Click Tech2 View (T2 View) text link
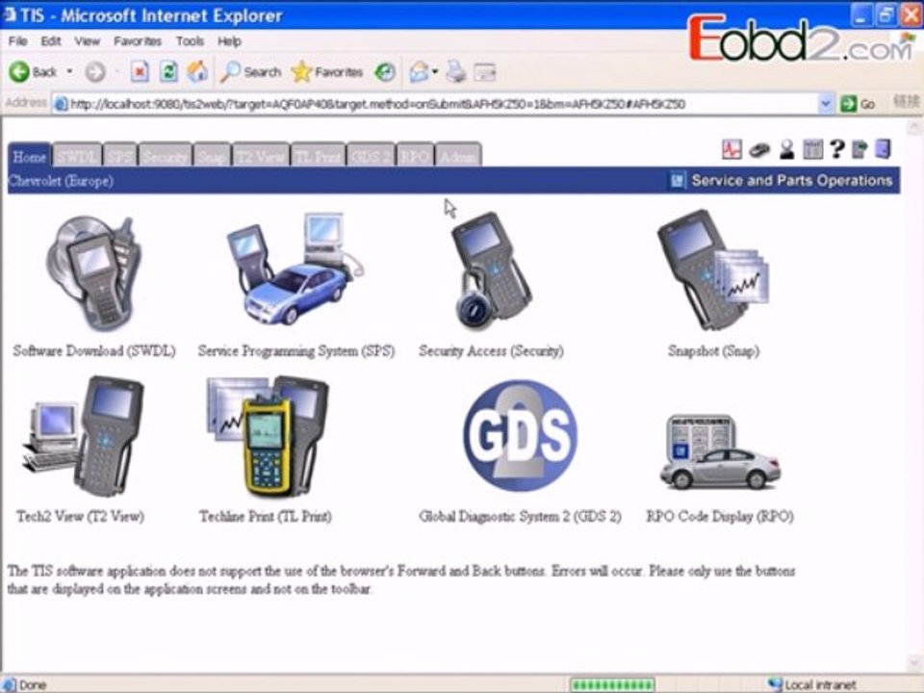924x693 pixels. (80, 517)
